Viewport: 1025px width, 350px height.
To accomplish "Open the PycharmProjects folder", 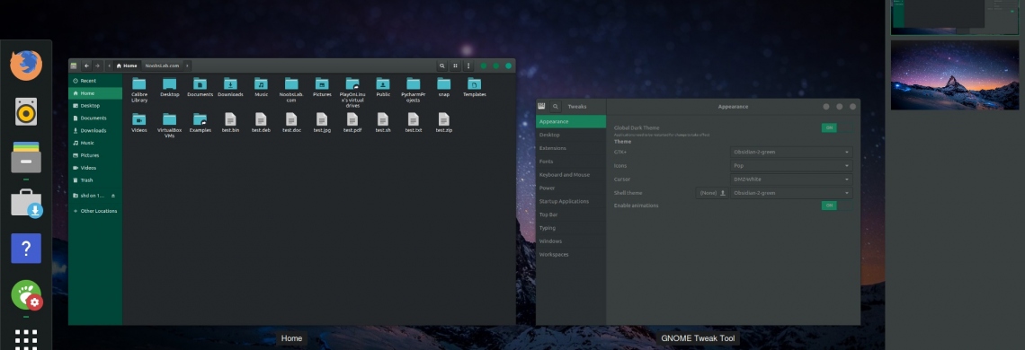I will (x=413, y=90).
